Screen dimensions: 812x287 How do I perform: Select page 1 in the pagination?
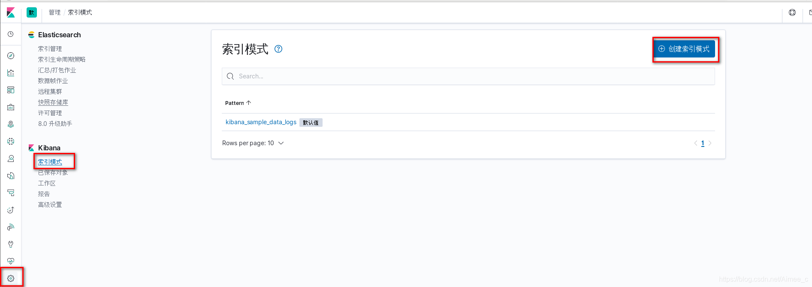coord(703,143)
